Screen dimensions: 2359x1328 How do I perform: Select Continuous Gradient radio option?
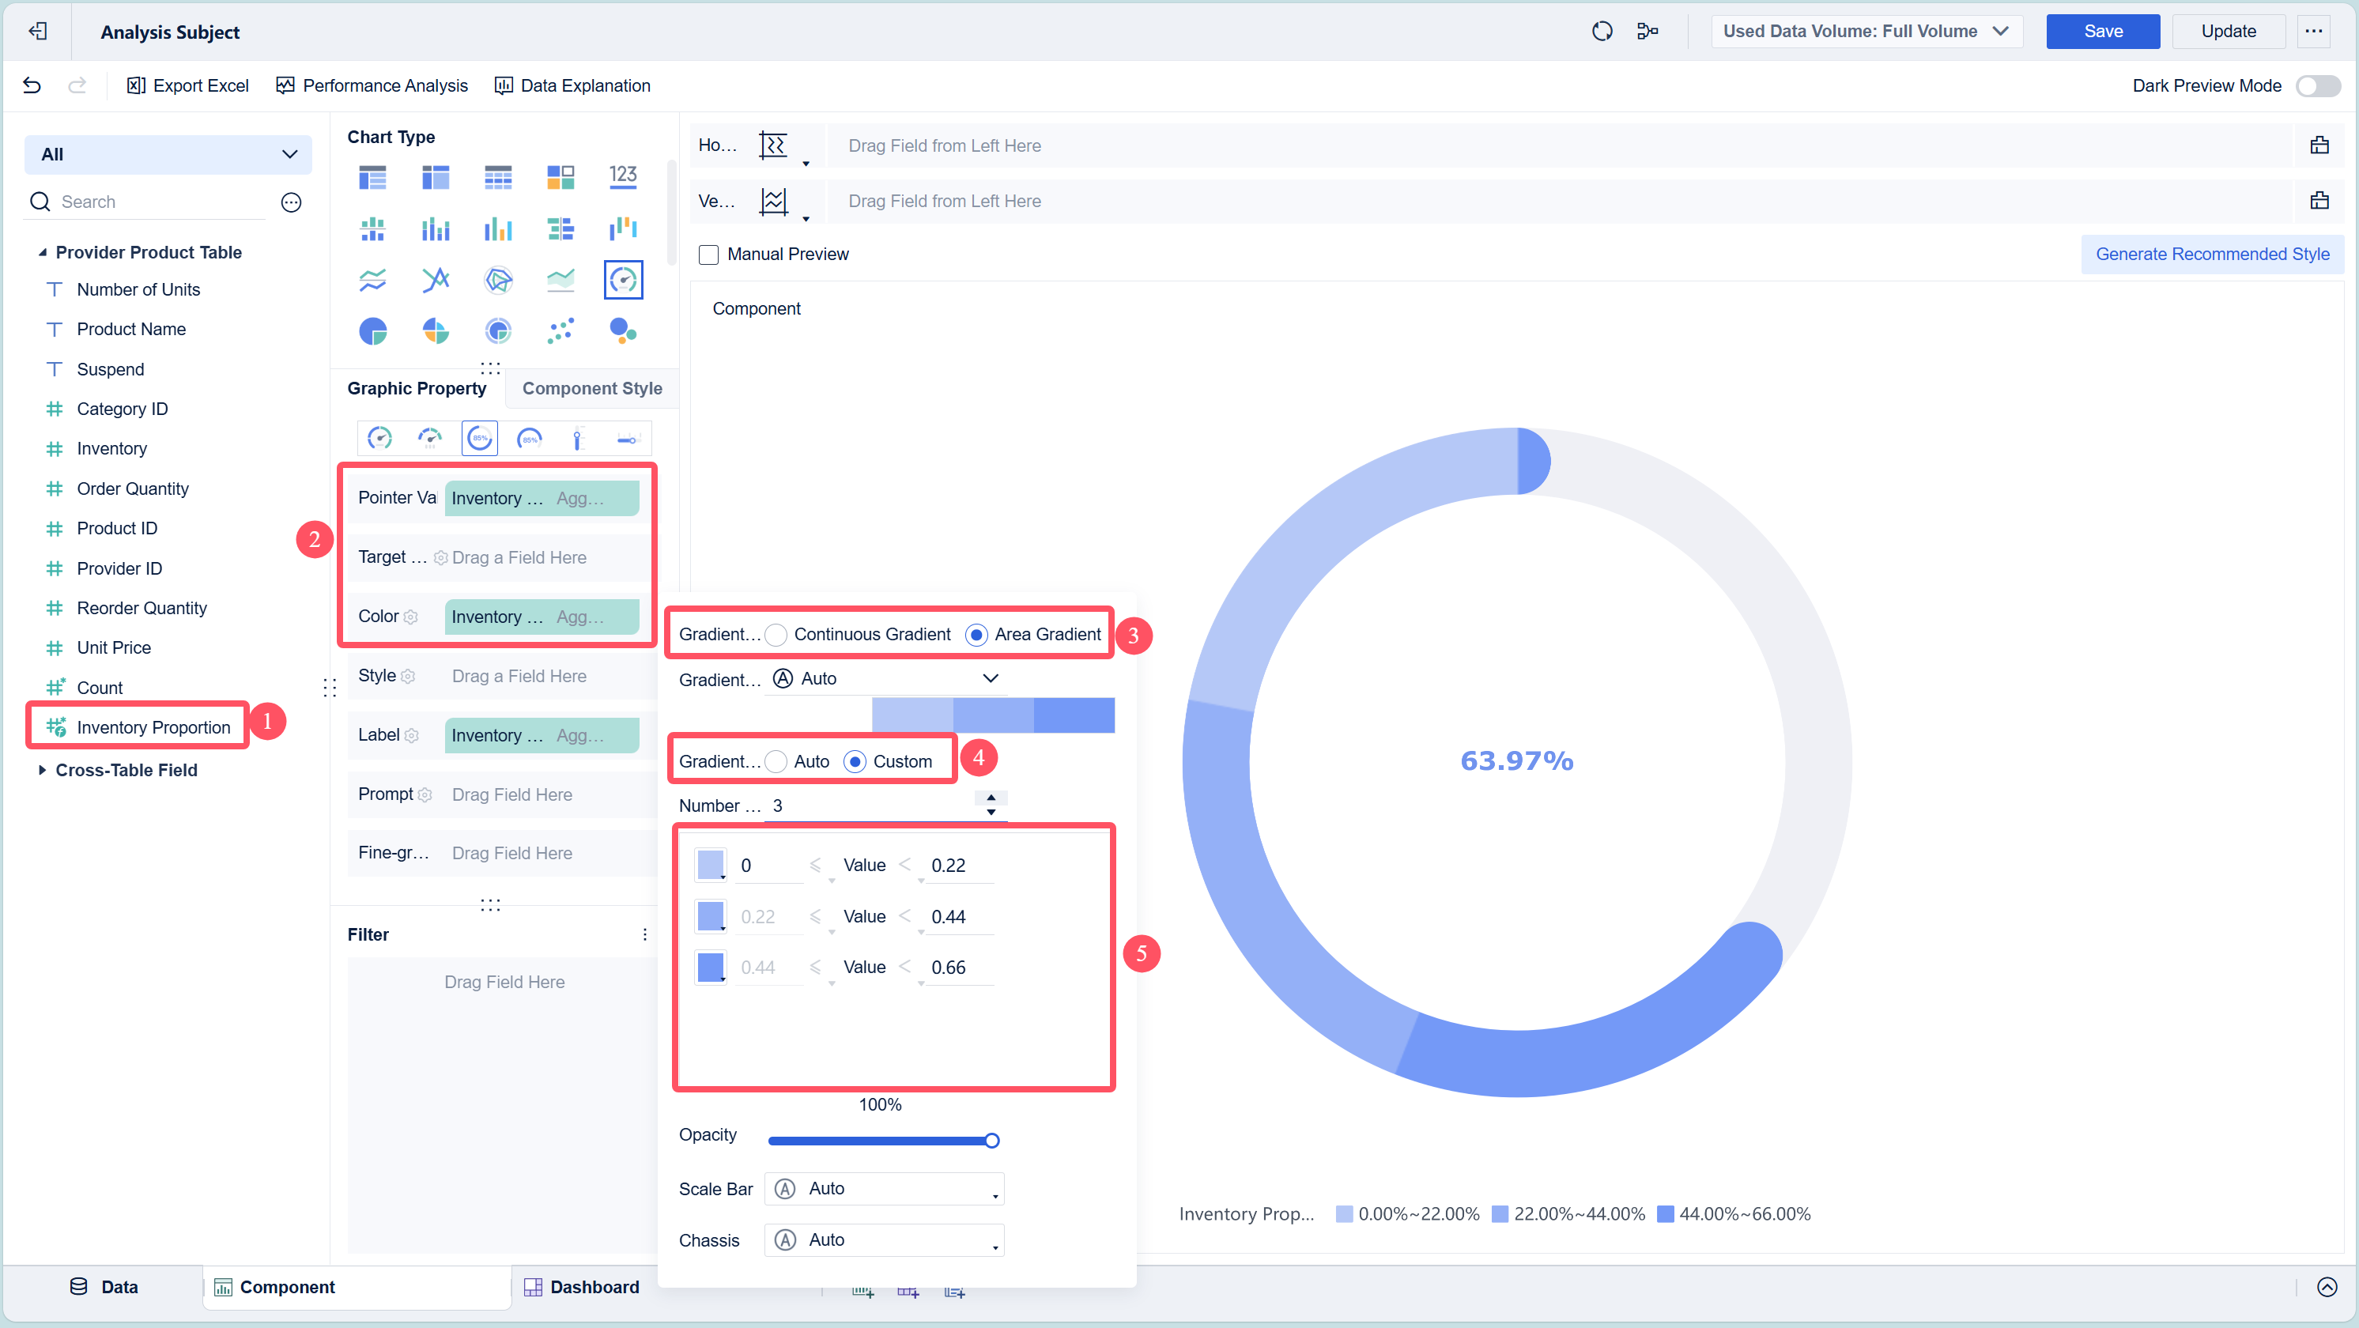pyautogui.click(x=776, y=635)
